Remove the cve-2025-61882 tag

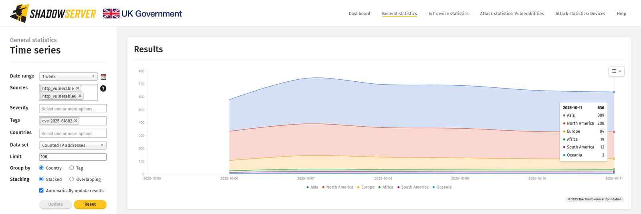[x=76, y=121]
